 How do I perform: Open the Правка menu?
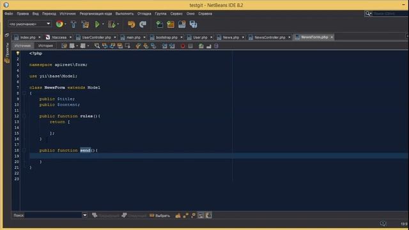(x=23, y=13)
